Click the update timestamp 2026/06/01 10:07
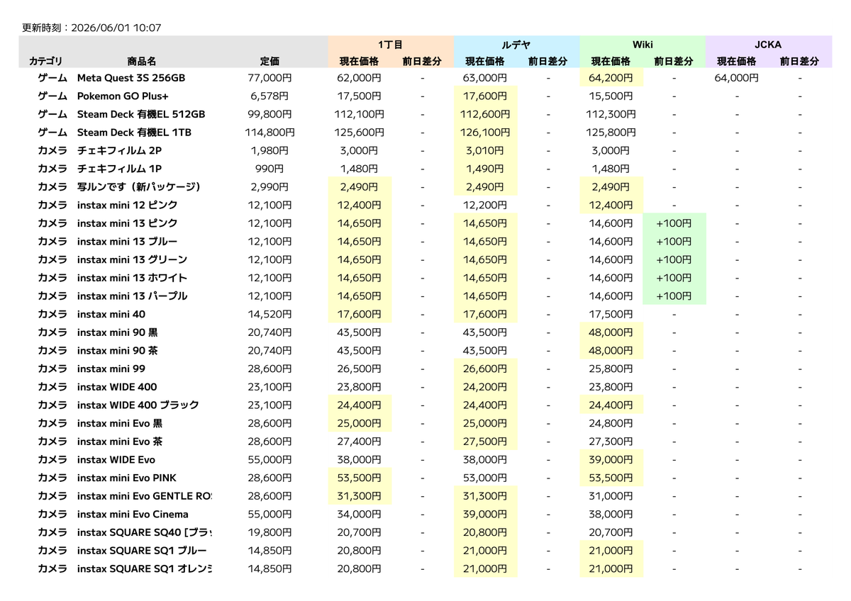The height and width of the screenshot is (601, 851). click(116, 28)
